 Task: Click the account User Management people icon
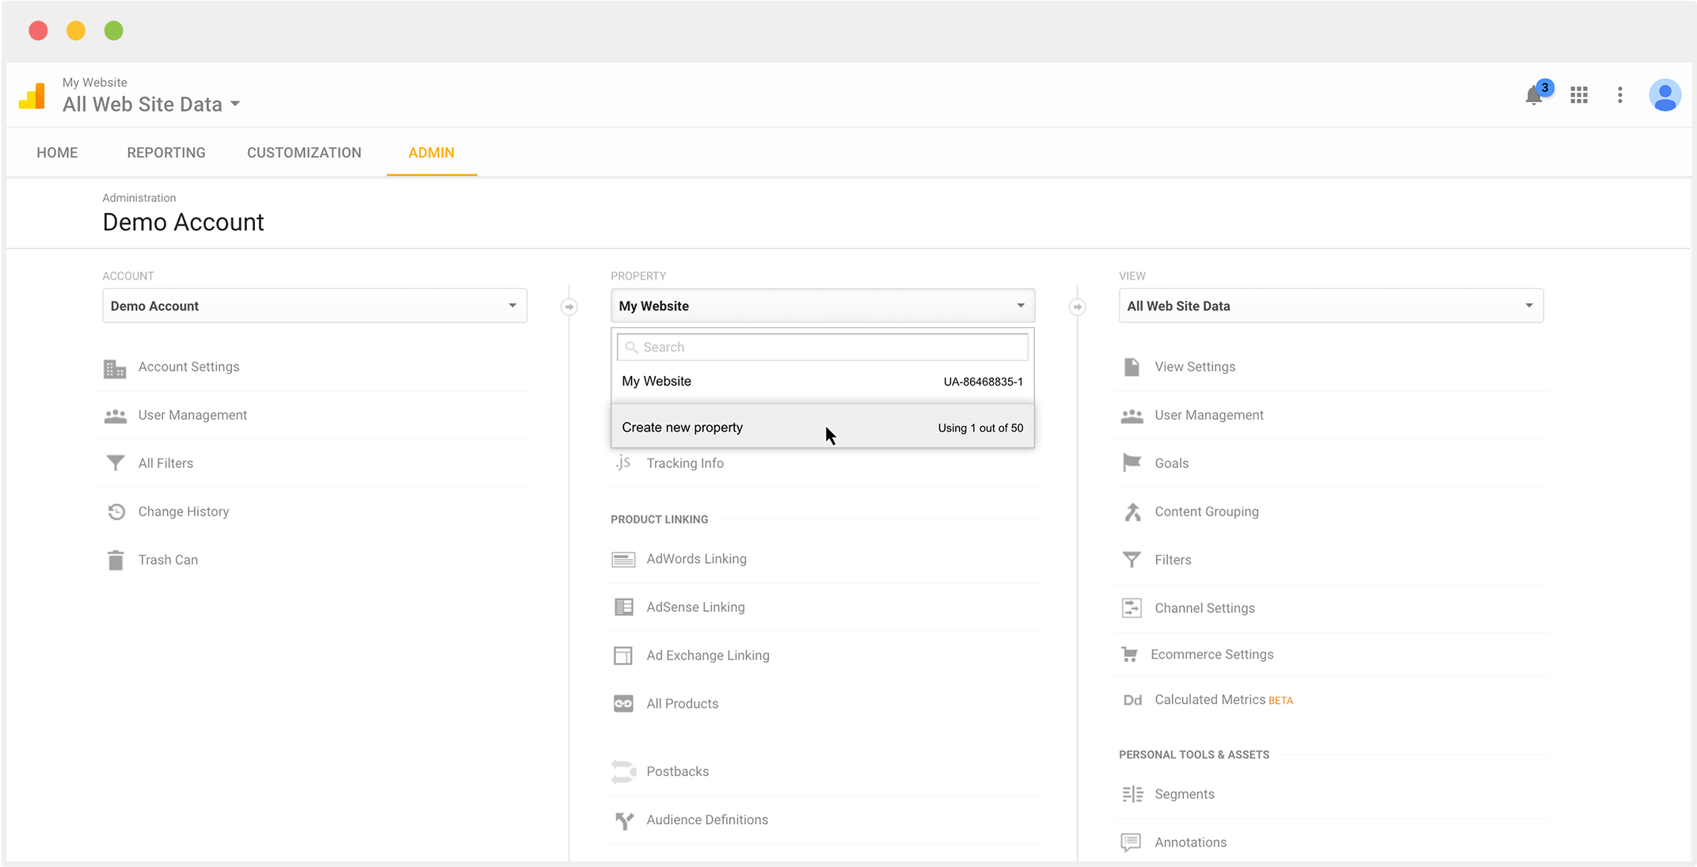116,416
